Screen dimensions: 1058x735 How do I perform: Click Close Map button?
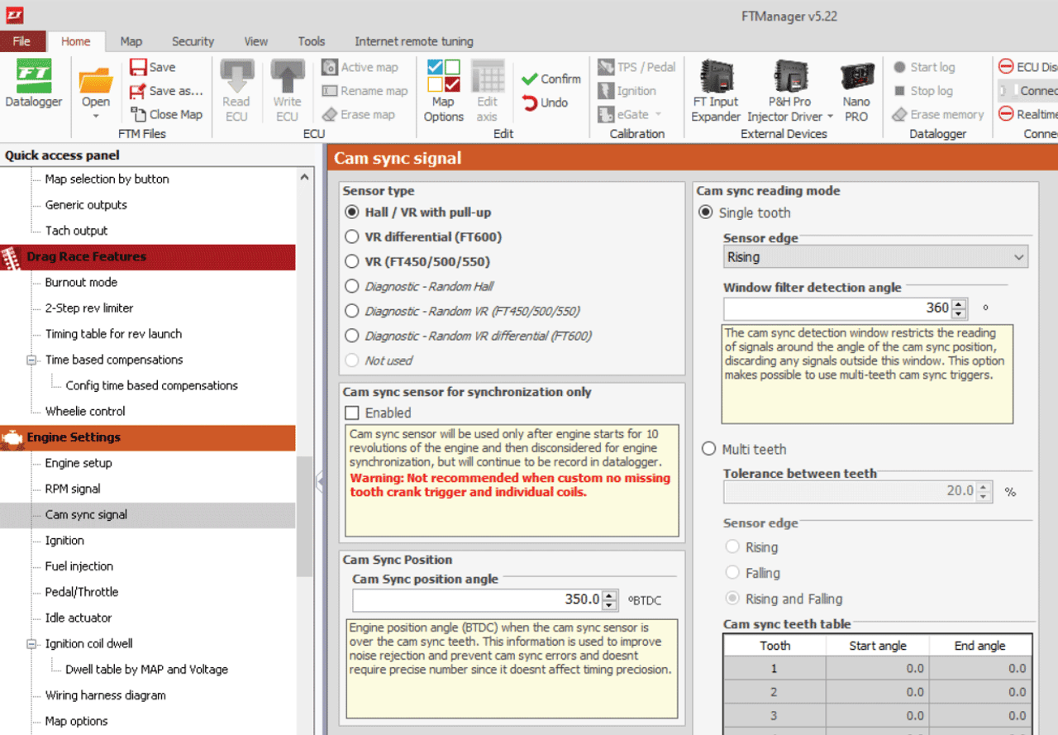166,115
